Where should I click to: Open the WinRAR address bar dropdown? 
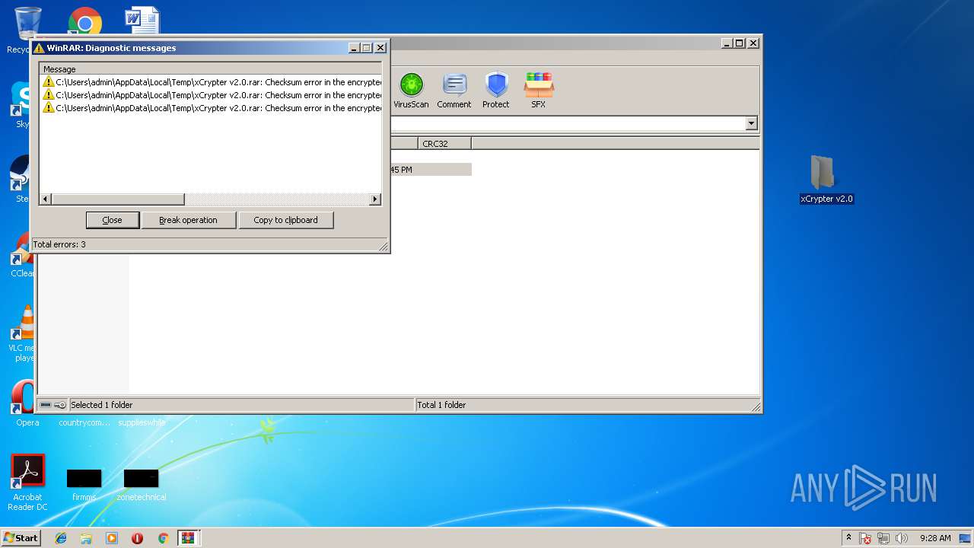click(752, 123)
